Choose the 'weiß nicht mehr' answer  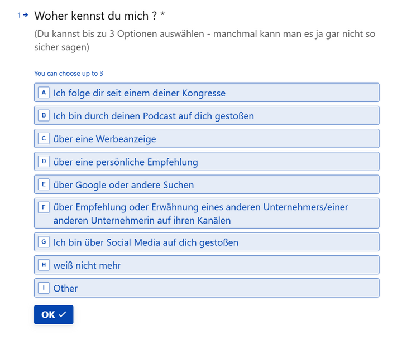click(207, 265)
